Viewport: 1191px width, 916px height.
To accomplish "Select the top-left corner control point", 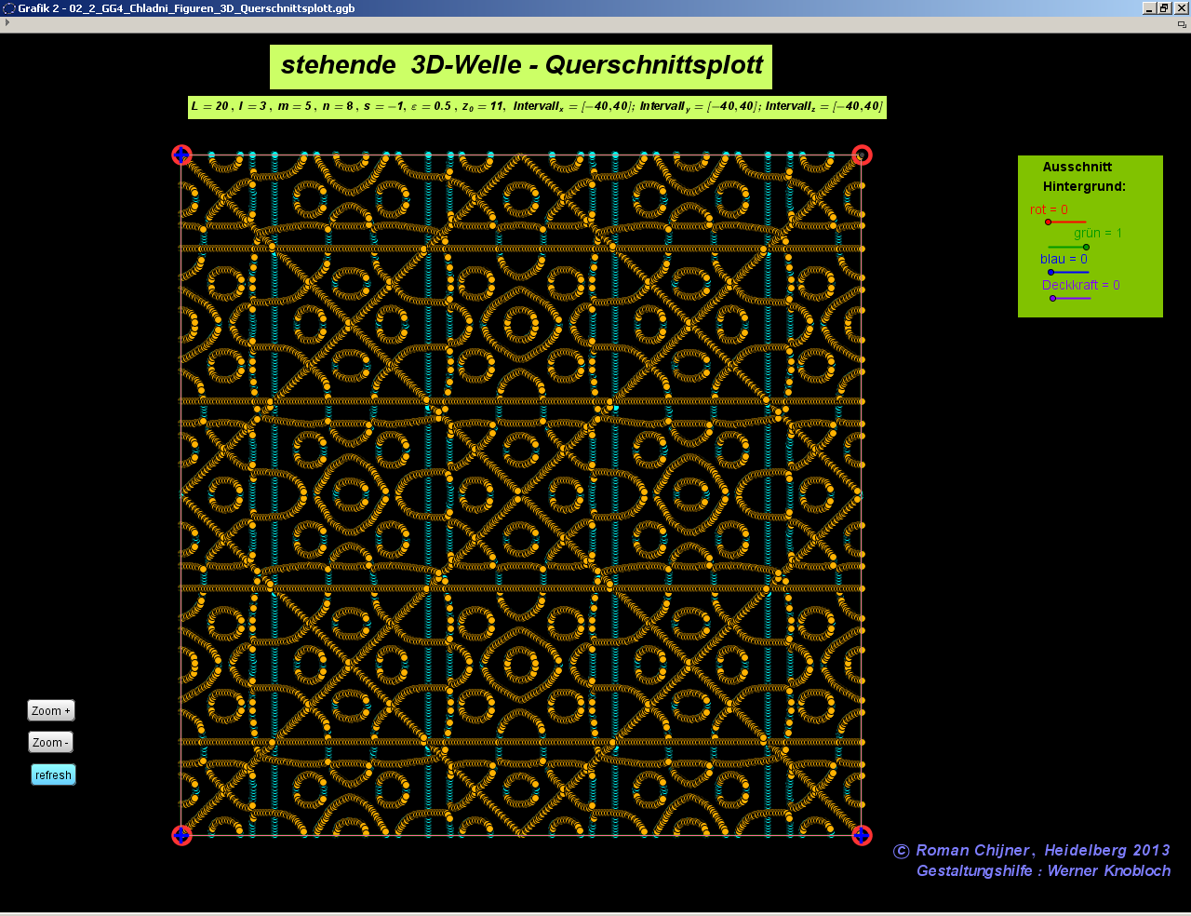I will [x=182, y=155].
